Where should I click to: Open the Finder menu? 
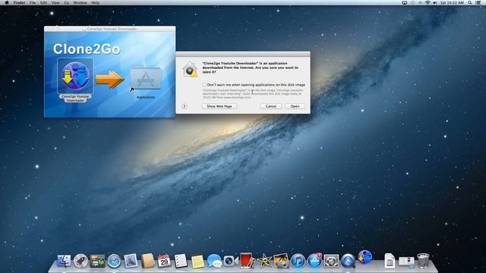point(19,2)
